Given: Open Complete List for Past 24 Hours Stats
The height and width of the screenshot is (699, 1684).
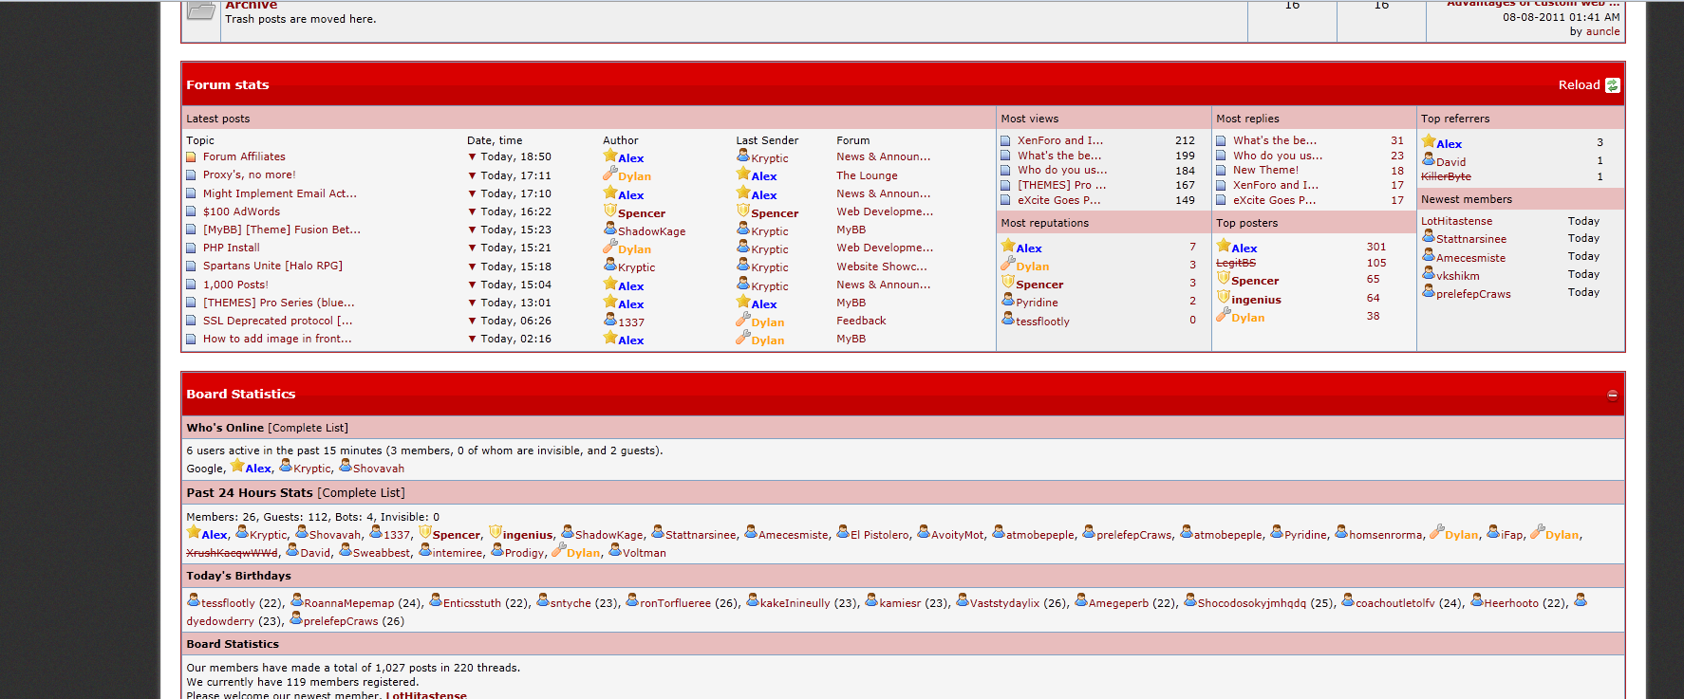Looking at the screenshot, I should click(361, 493).
